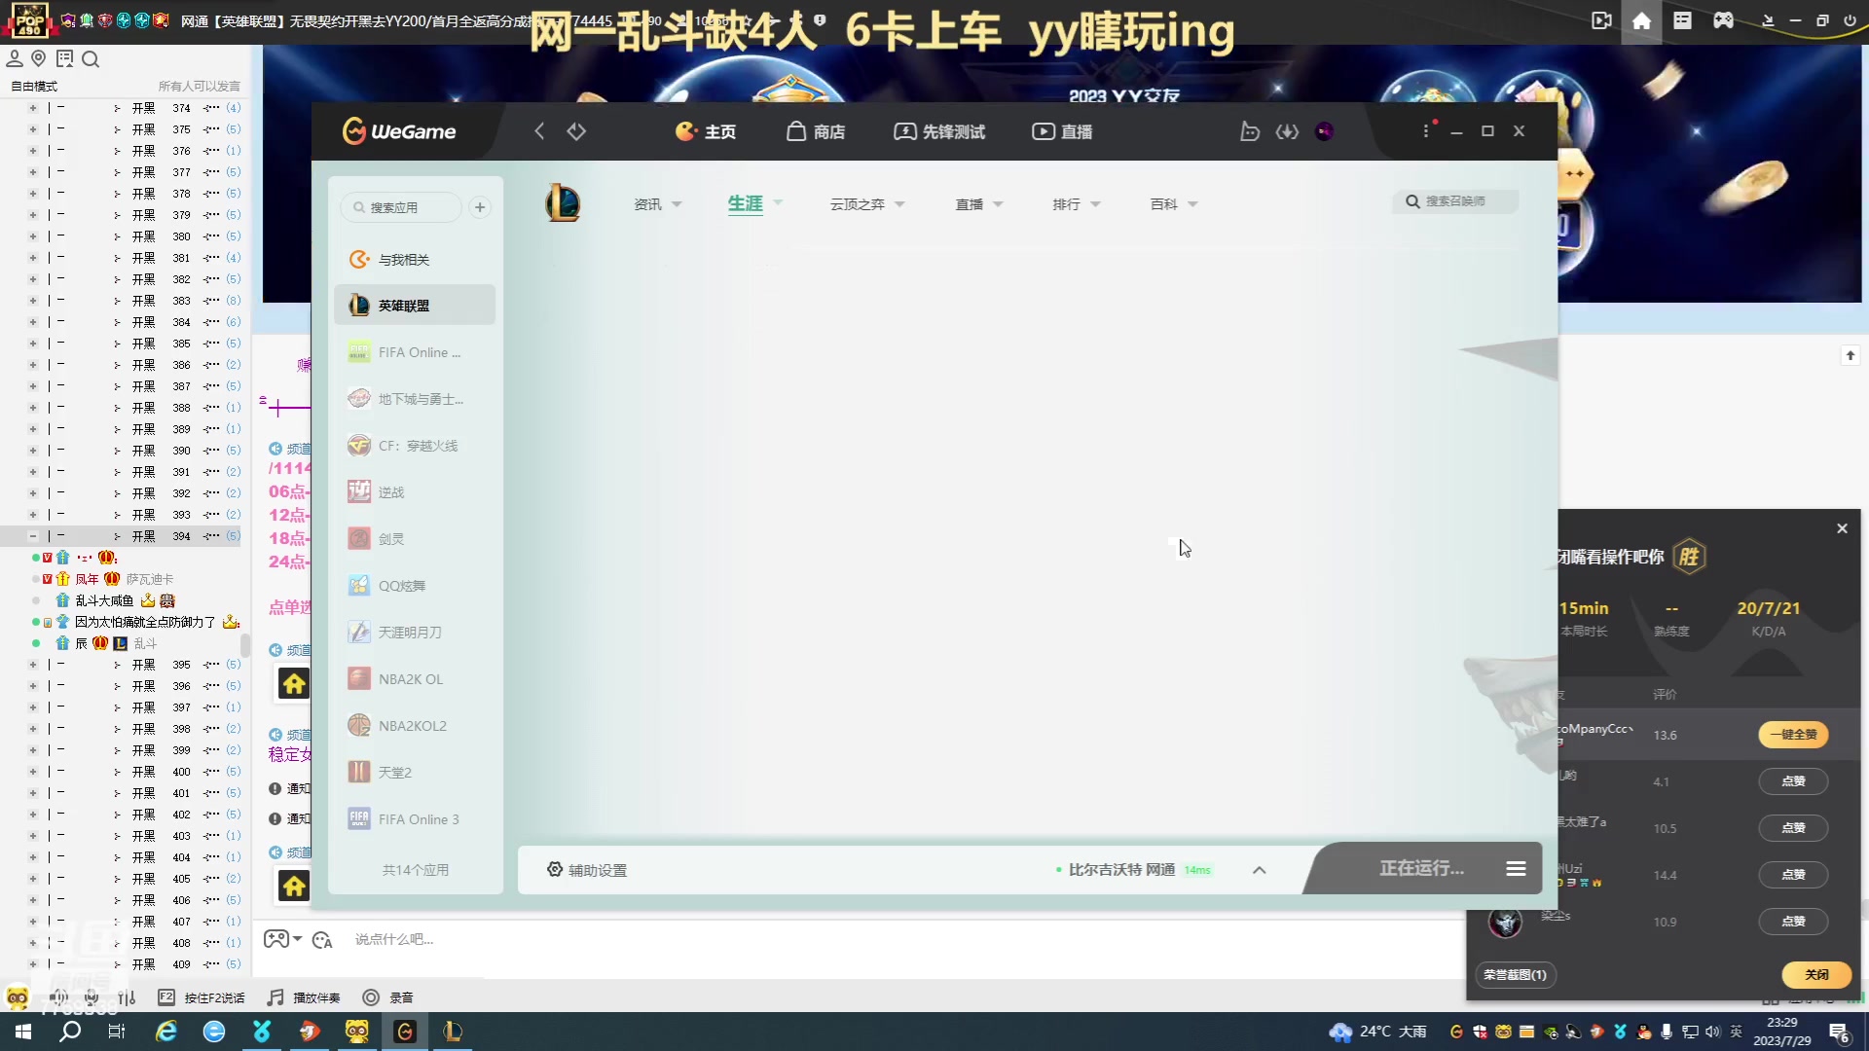
Task: Click the WeGame user avatar
Action: pos(1324,131)
